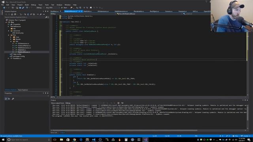
Task: Click the Solution Explorer home icon
Action: pos(12,14)
